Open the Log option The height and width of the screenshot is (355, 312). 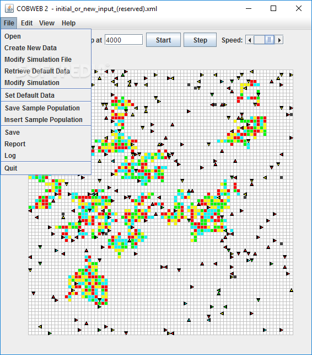pyautogui.click(x=46, y=156)
